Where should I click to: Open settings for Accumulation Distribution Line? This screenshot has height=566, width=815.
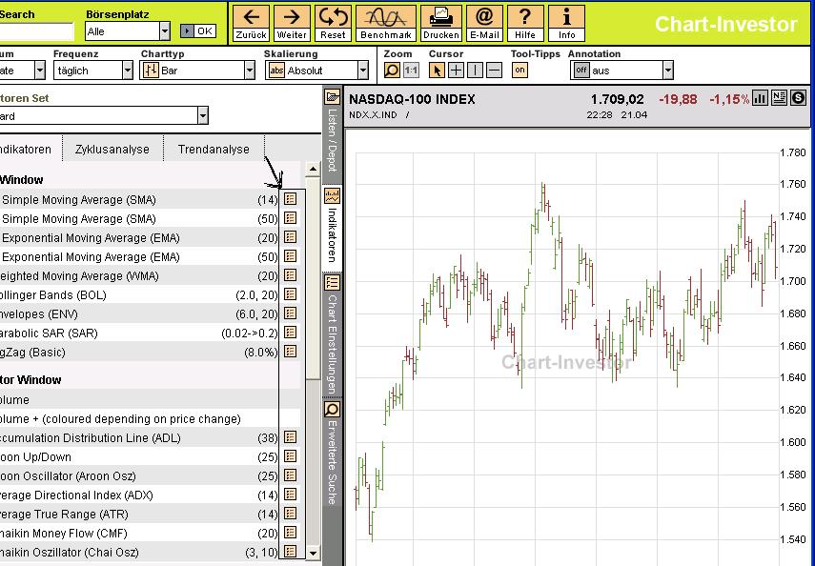point(290,437)
